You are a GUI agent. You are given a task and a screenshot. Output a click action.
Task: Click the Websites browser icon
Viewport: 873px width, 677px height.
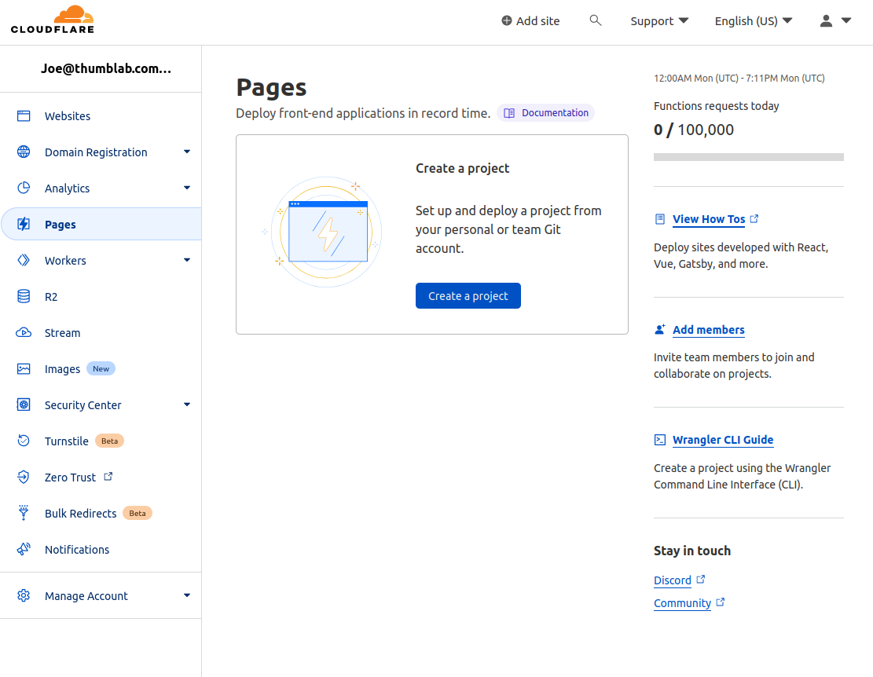coord(24,115)
